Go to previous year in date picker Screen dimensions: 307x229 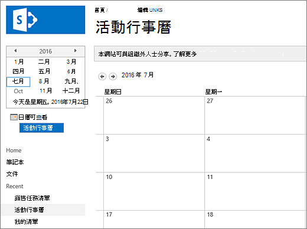(x=15, y=51)
